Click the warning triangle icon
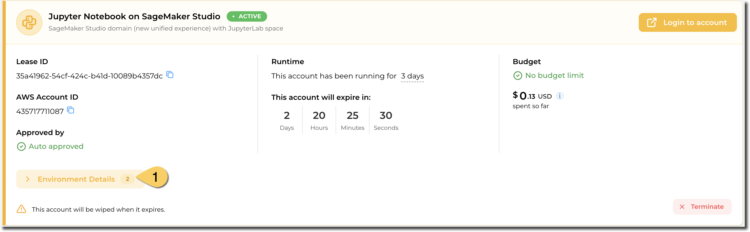The image size is (750, 232). click(x=22, y=209)
